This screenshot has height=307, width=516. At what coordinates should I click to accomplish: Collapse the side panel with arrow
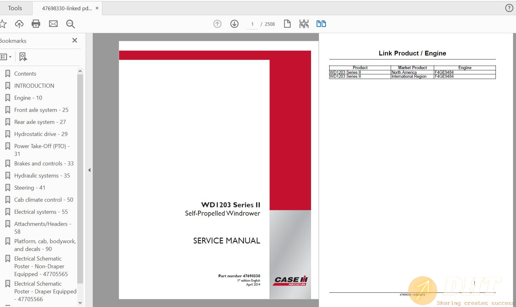tap(89, 170)
